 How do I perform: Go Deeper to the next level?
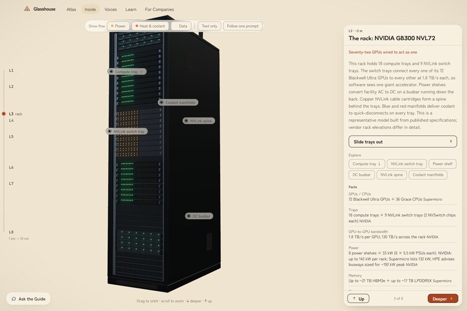pos(443,298)
